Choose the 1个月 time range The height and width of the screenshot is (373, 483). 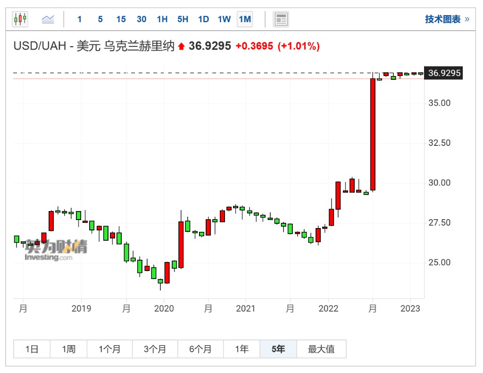[x=109, y=349]
